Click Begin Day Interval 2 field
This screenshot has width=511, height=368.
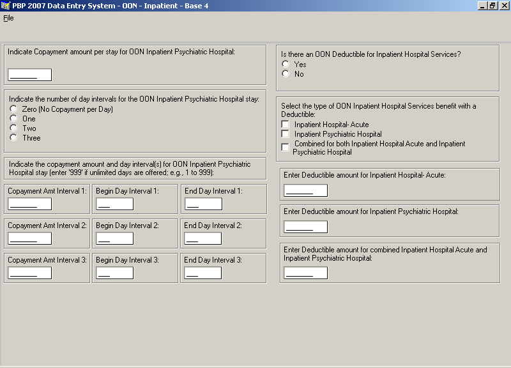[115, 238]
